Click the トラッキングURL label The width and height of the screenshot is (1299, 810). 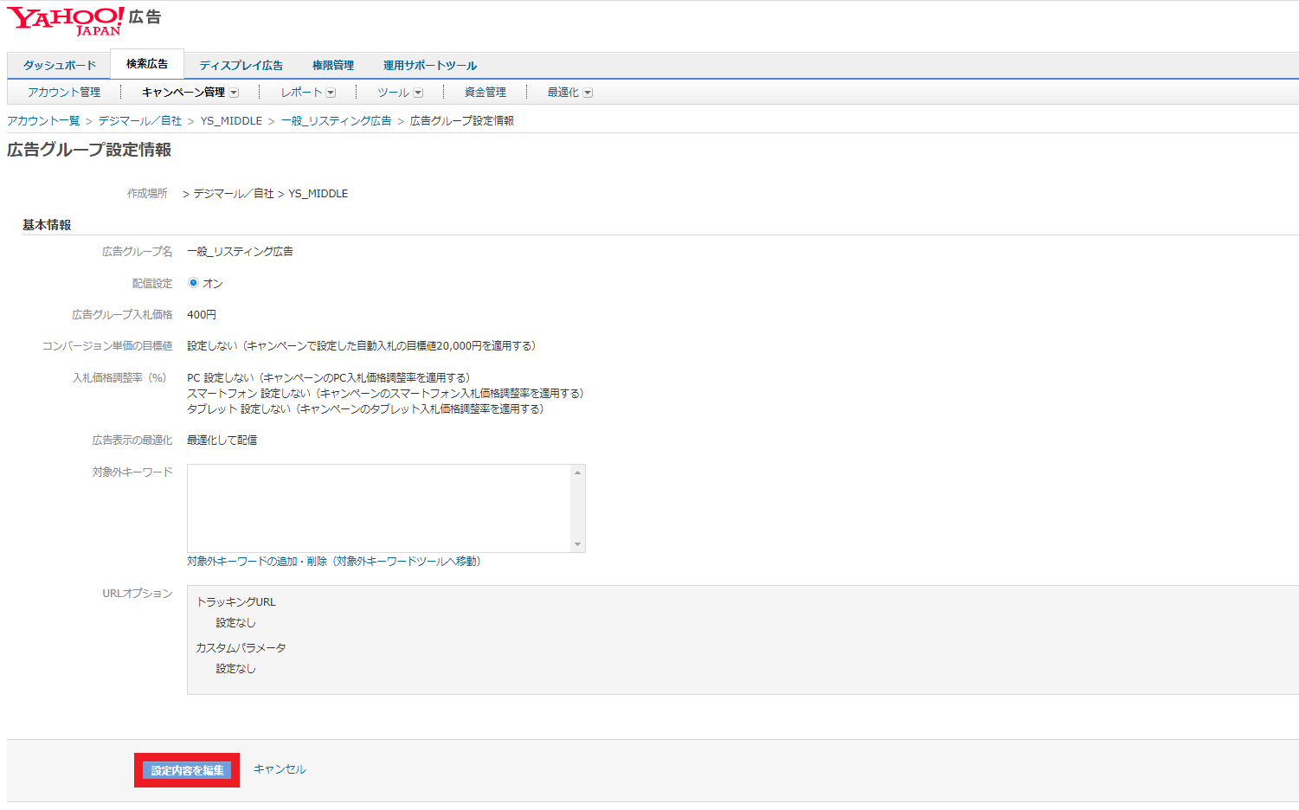[x=235, y=601]
